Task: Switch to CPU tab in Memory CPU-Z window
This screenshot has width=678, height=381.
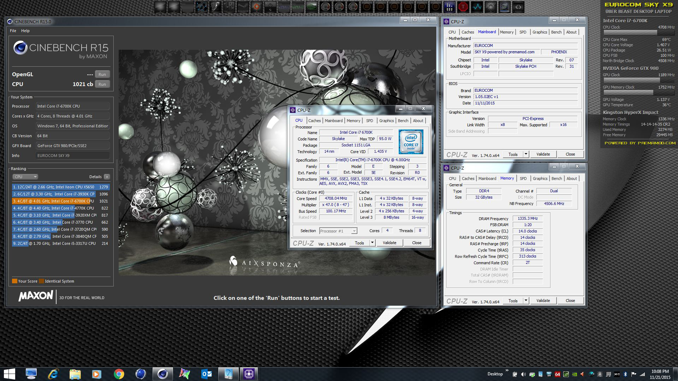Action: pos(452,179)
